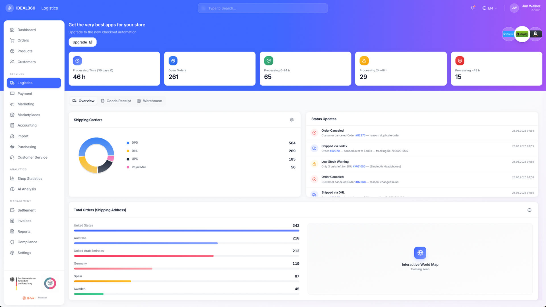Click the Settlement icon

click(x=12, y=210)
